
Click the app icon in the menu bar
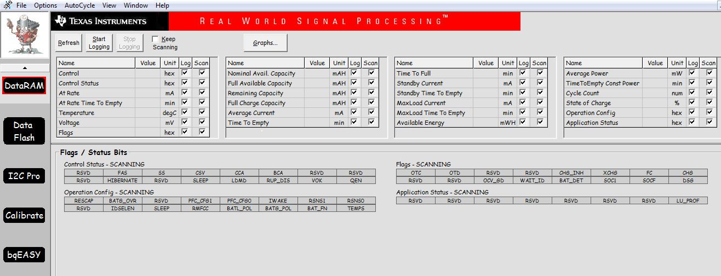coord(7,5)
